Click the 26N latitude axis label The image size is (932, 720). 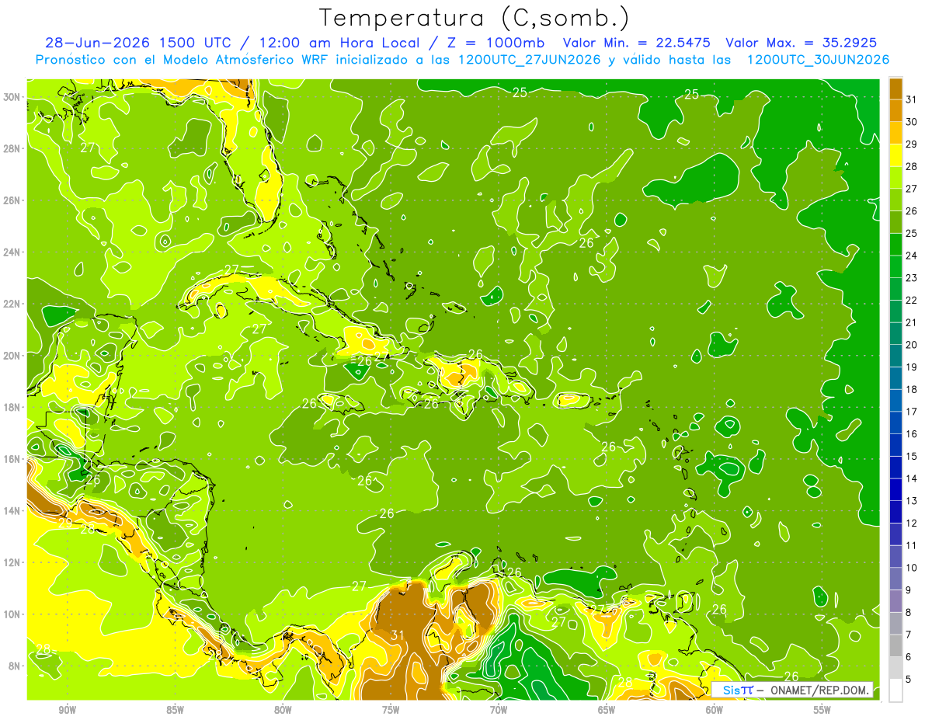[13, 200]
